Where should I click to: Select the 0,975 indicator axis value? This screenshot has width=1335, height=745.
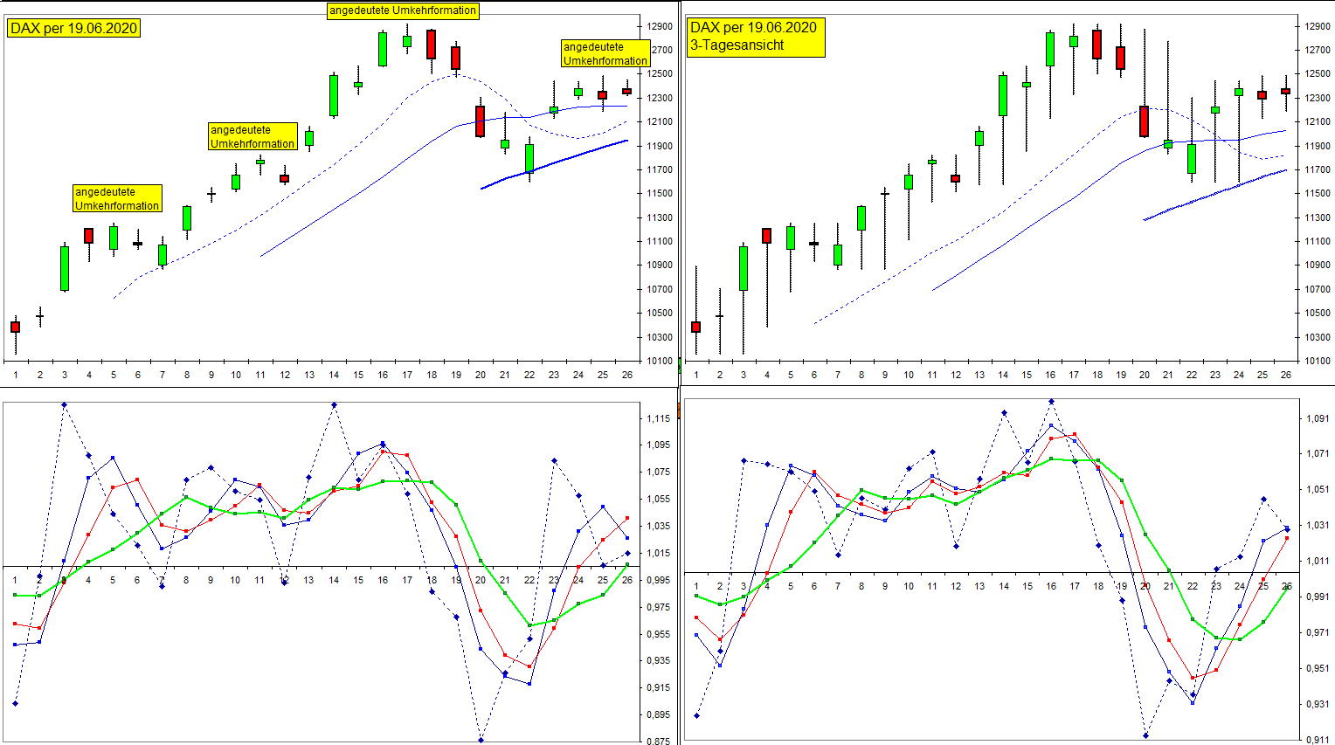[660, 608]
